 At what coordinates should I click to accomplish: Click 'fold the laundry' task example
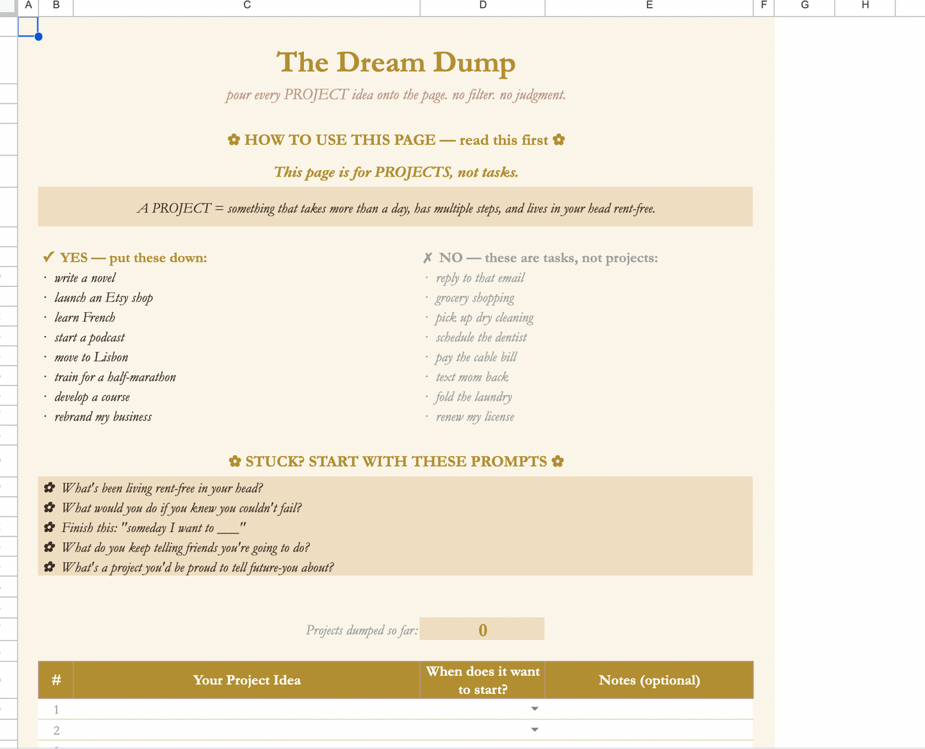coord(474,397)
